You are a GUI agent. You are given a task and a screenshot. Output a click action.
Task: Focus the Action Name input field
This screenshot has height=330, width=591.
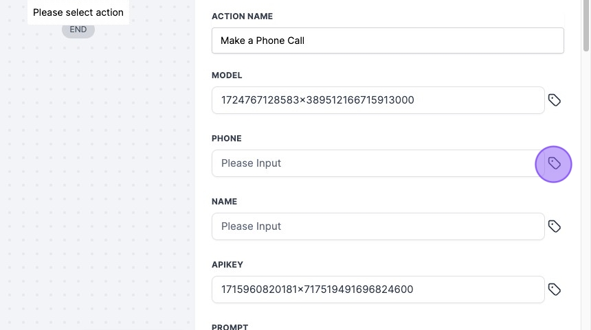(388, 40)
